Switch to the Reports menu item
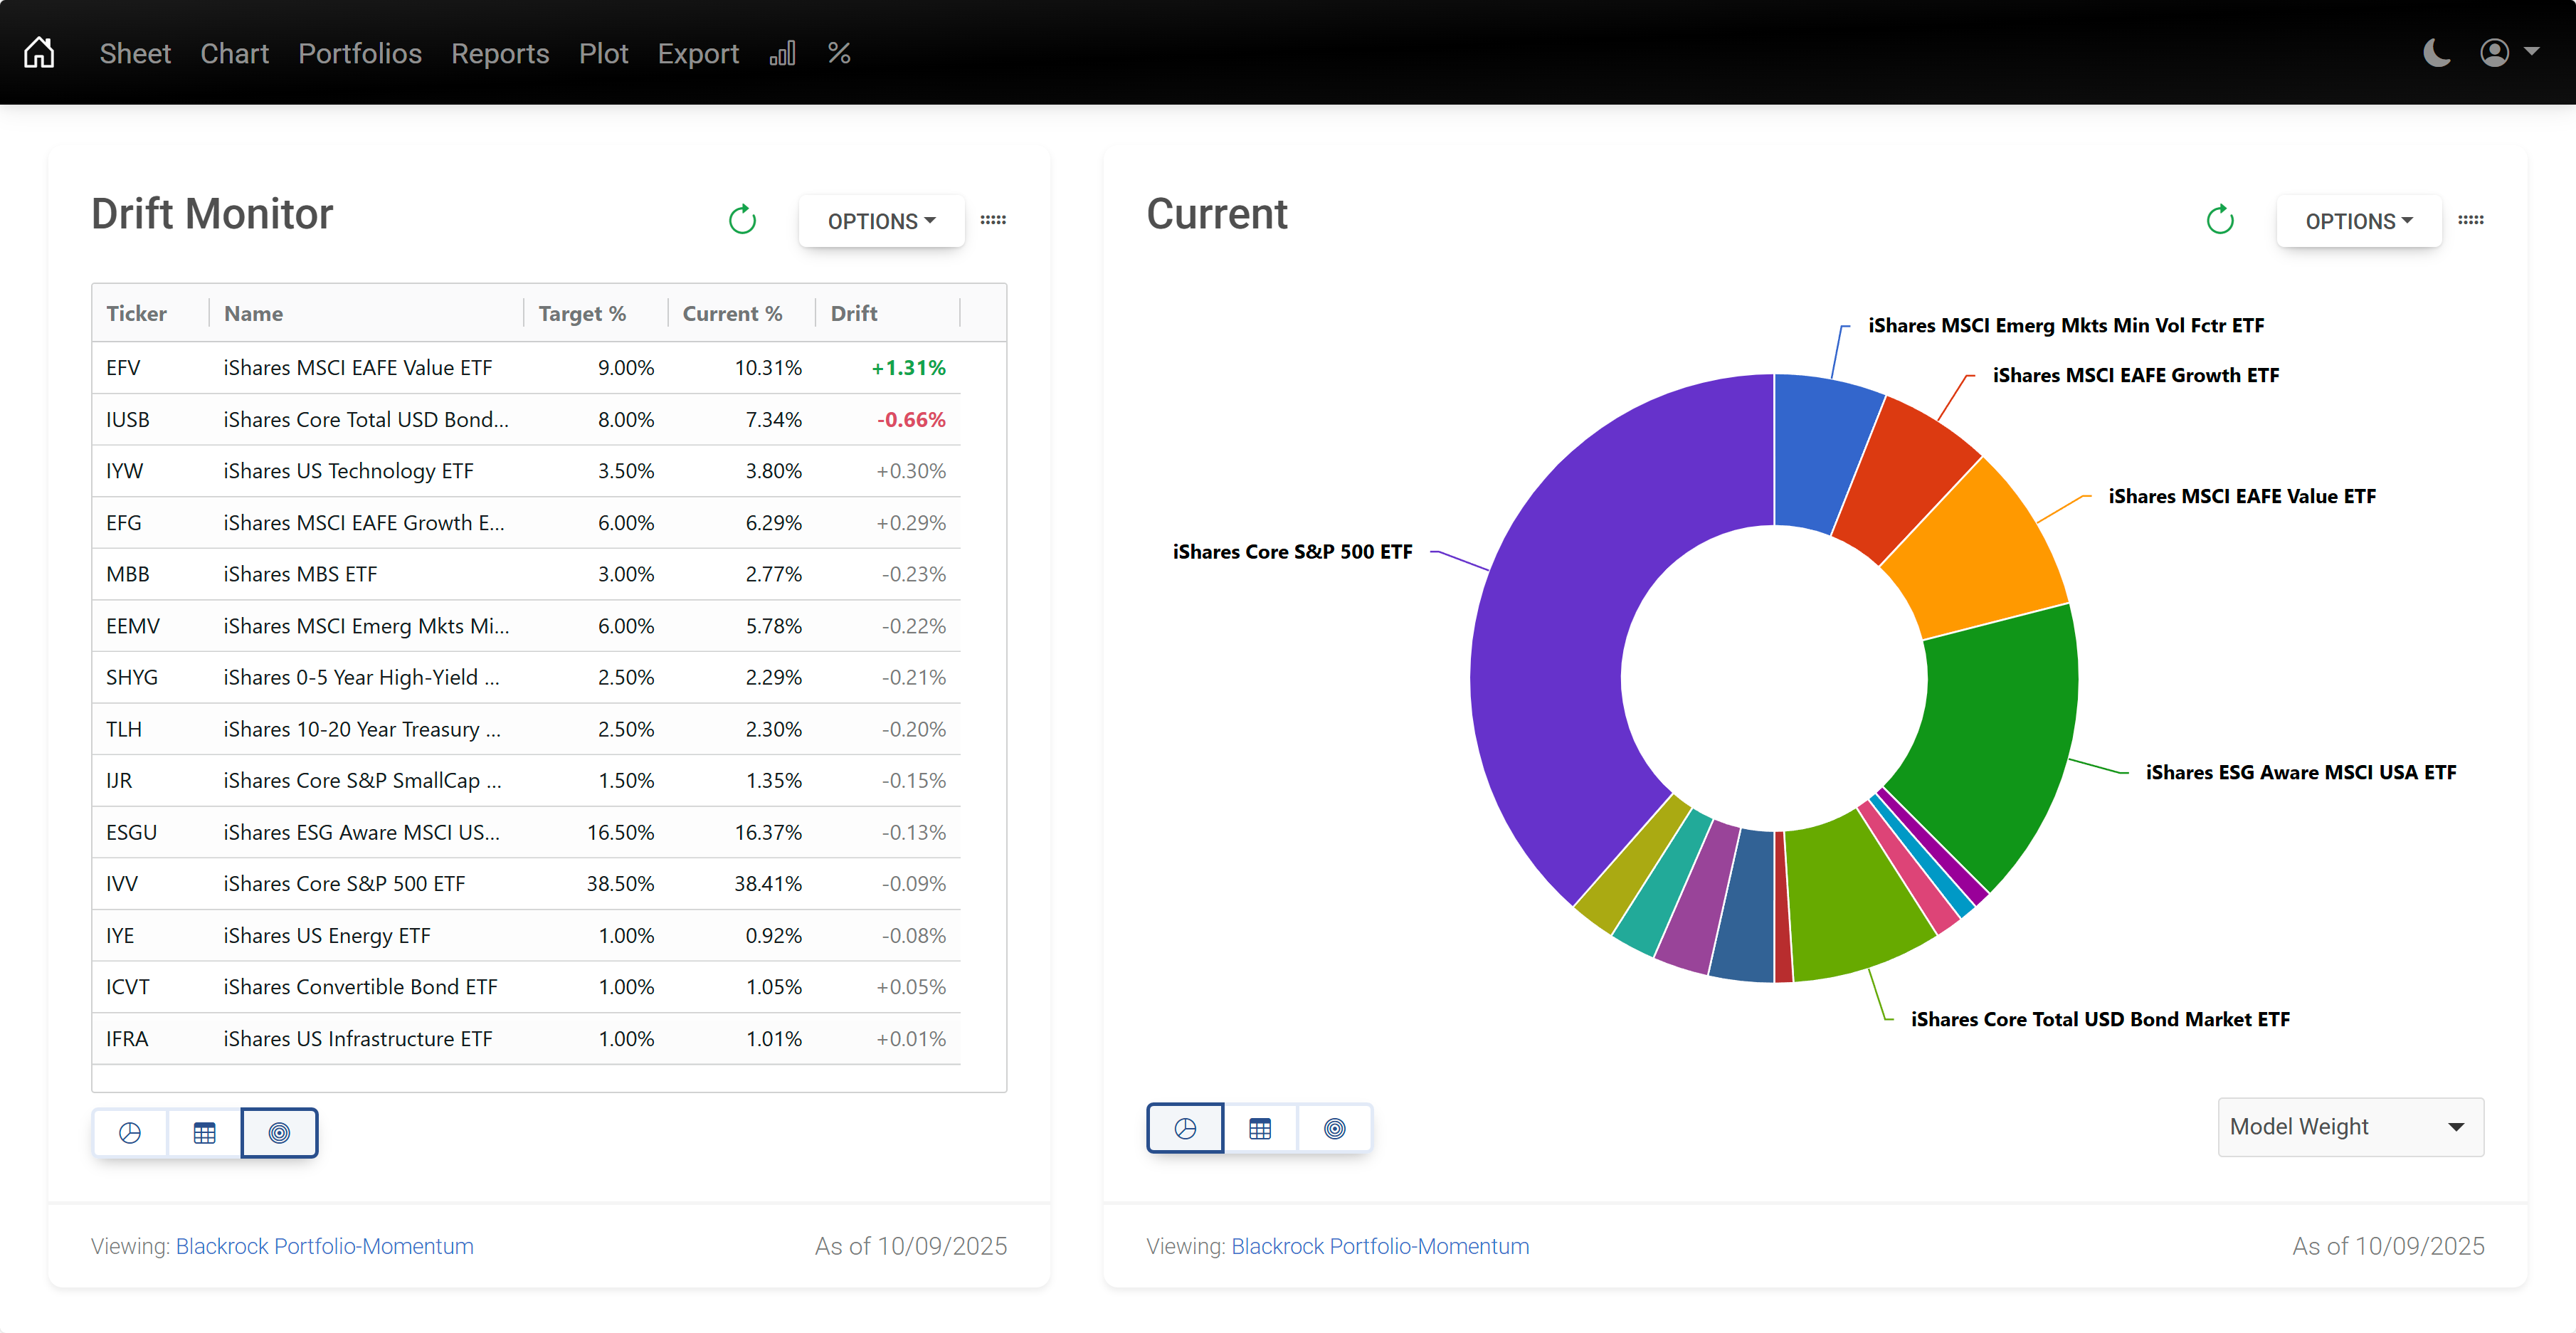Viewport: 2576px width, 1333px height. pos(500,53)
